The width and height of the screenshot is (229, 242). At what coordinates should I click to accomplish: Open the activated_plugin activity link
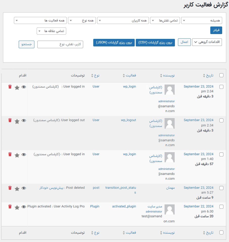click(x=124, y=206)
